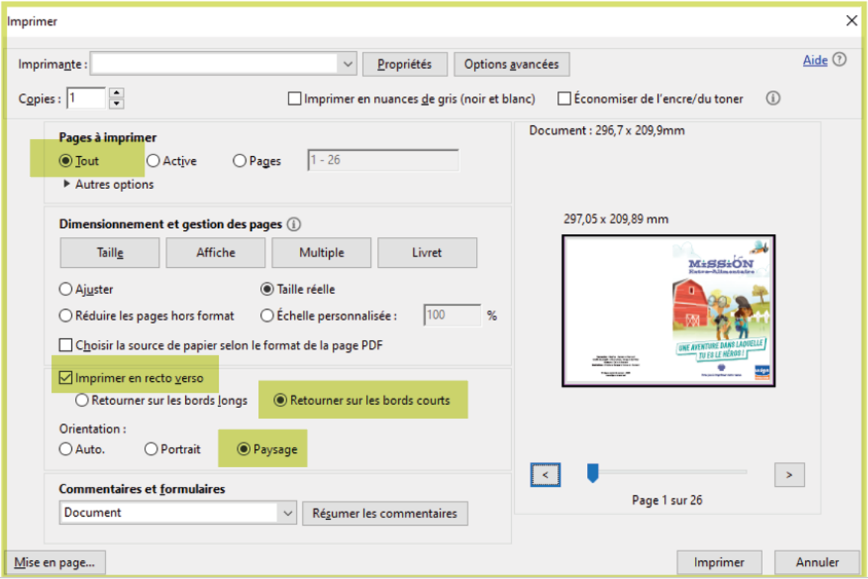Click the help question mark icon beside Aide

pyautogui.click(x=840, y=60)
